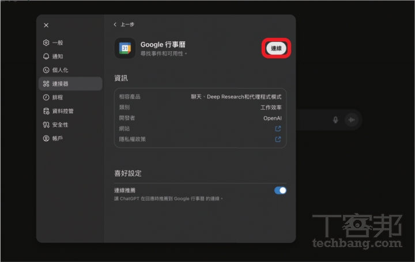Click the 工作效率 category value
The height and width of the screenshot is (262, 415).
(x=271, y=107)
